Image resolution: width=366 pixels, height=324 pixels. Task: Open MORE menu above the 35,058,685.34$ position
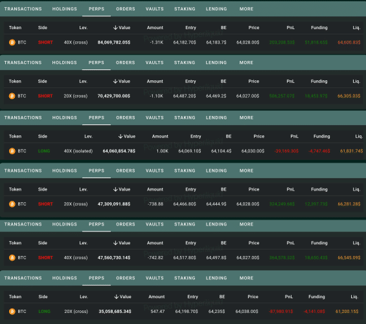246,278
